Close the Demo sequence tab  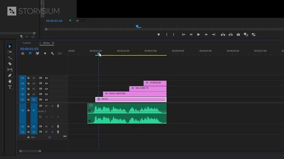click(40, 43)
